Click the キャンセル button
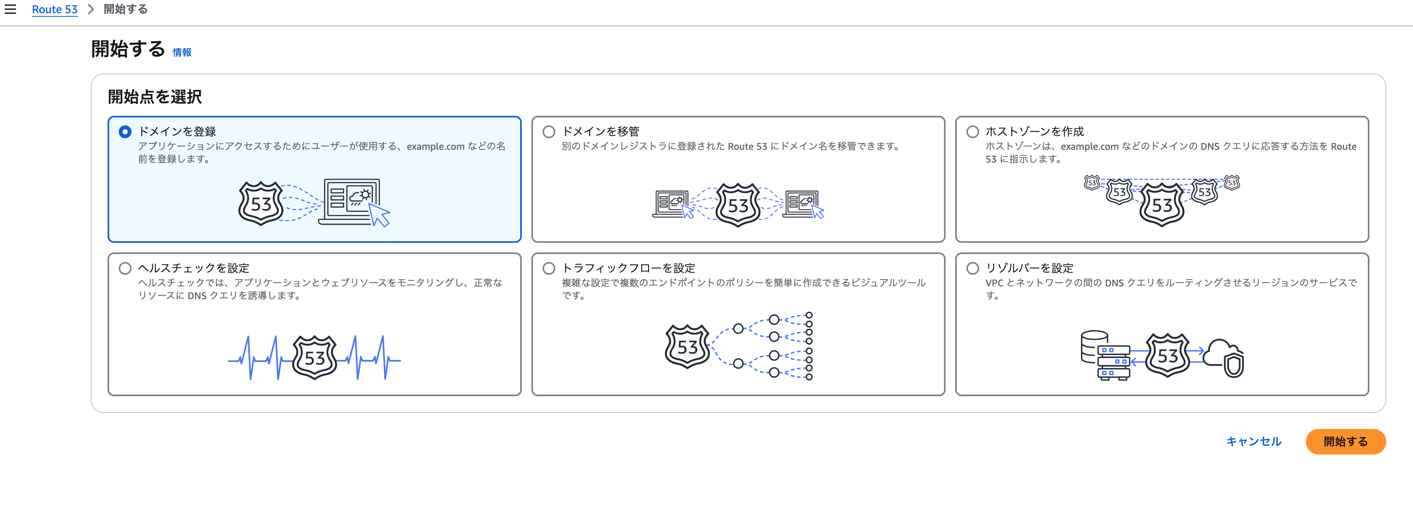This screenshot has height=516, width=1413. click(1253, 441)
